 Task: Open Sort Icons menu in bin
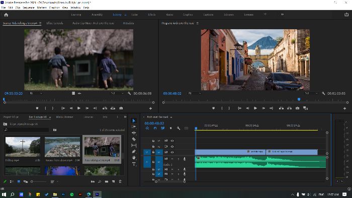pos(53,181)
